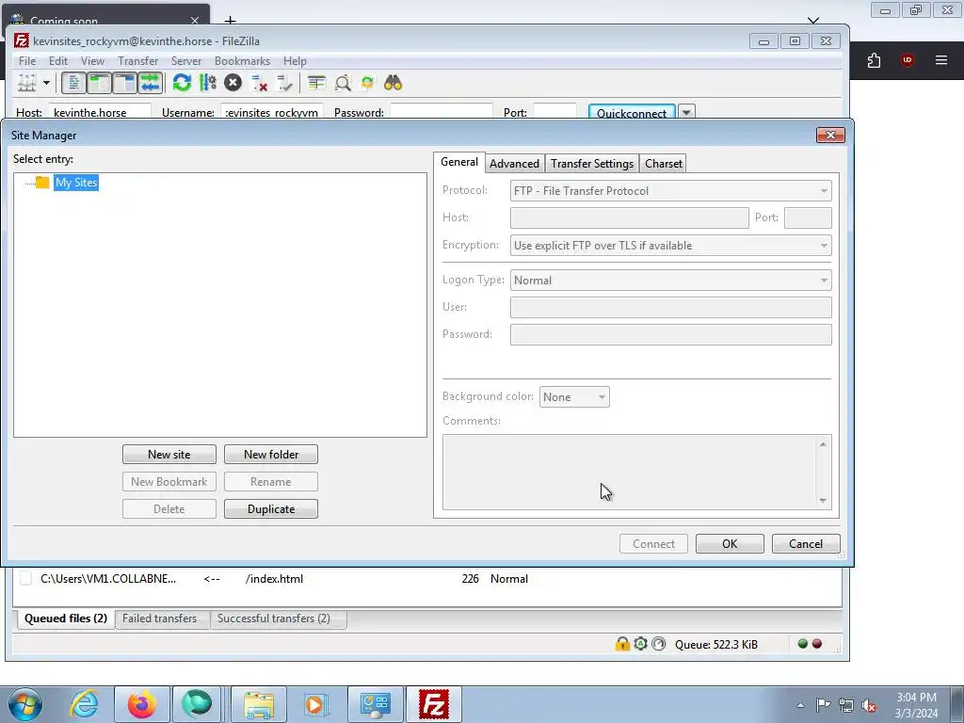Open the Windows Start orb
The image size is (964, 723).
[25, 704]
